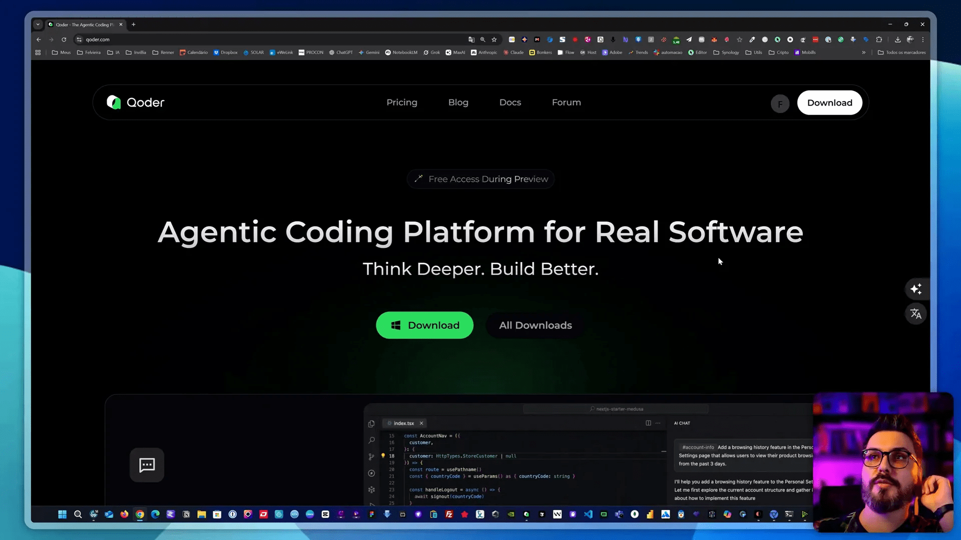The height and width of the screenshot is (540, 961).
Task: Open FileZilla from the taskbar
Action: (x=449, y=514)
